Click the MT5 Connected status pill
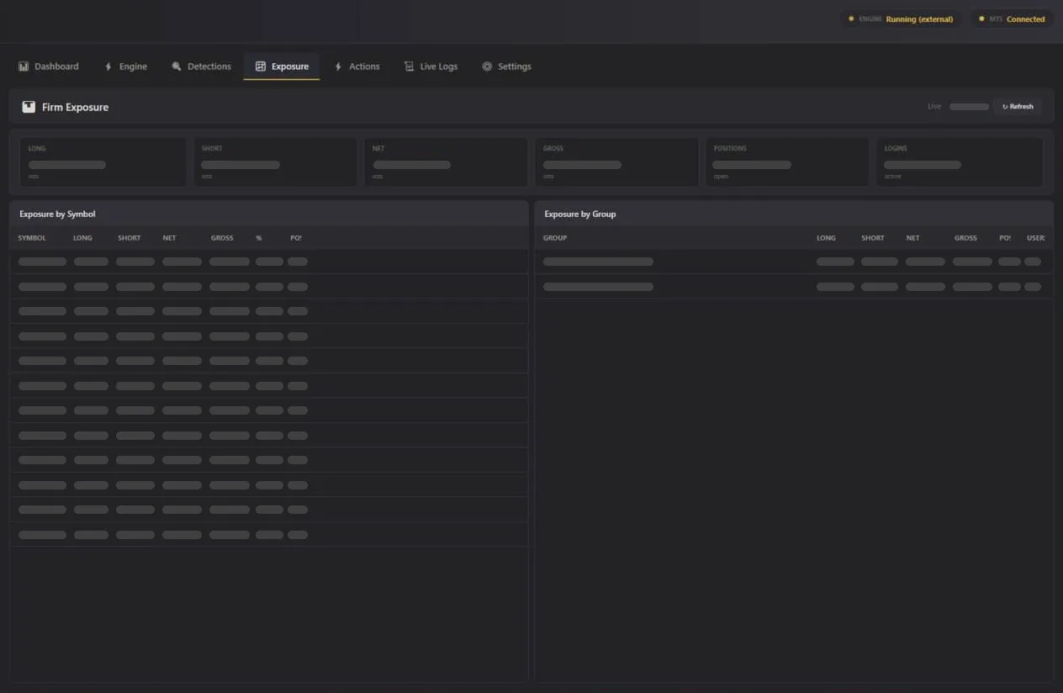Image resolution: width=1063 pixels, height=693 pixels. [x=1012, y=19]
